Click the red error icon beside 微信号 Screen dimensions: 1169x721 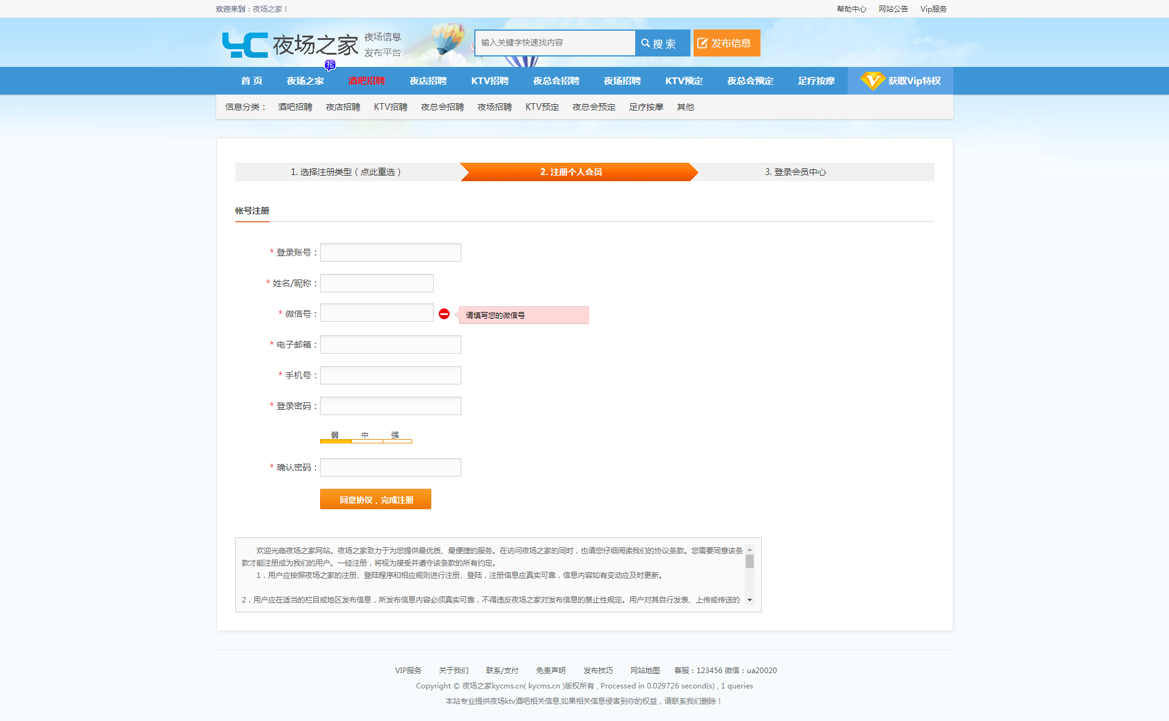pos(444,314)
